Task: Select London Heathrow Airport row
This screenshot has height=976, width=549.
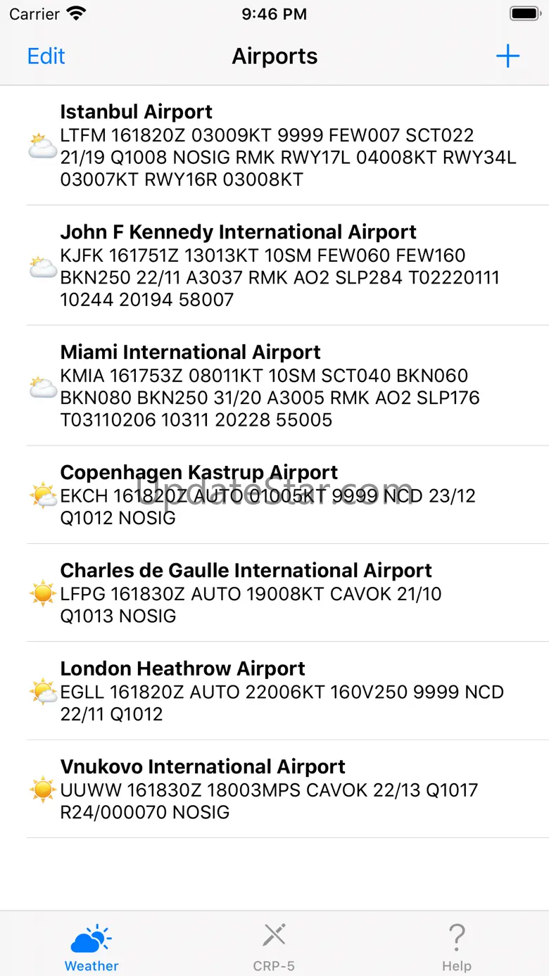Action: (x=274, y=692)
